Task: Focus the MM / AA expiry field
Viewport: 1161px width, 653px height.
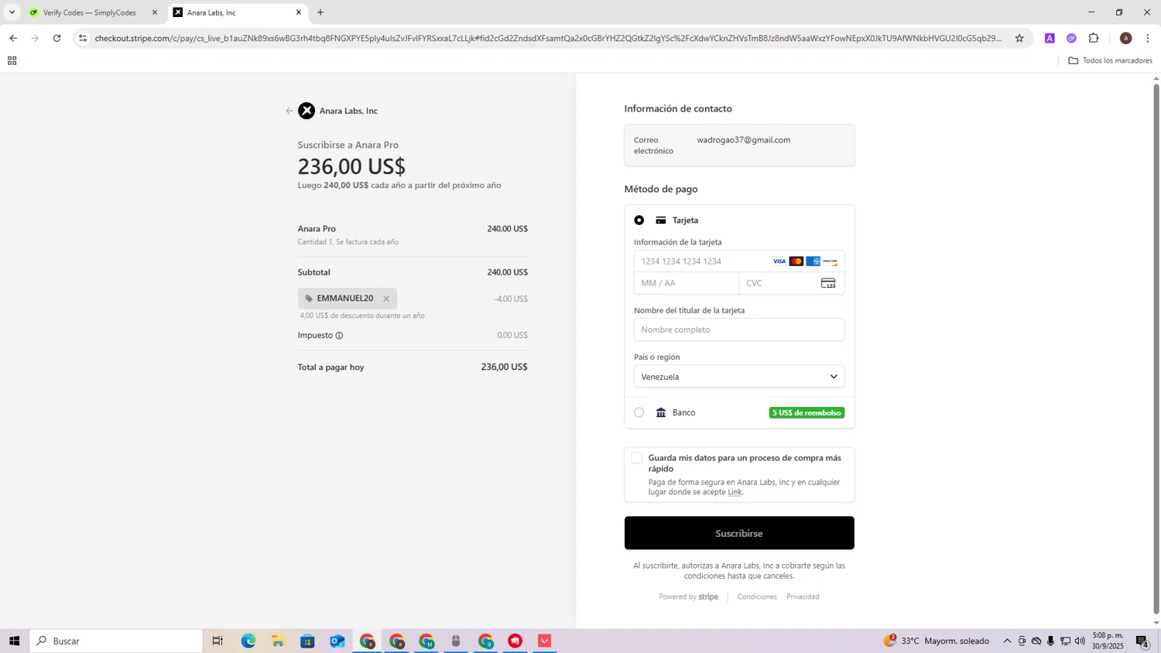Action: (x=687, y=283)
